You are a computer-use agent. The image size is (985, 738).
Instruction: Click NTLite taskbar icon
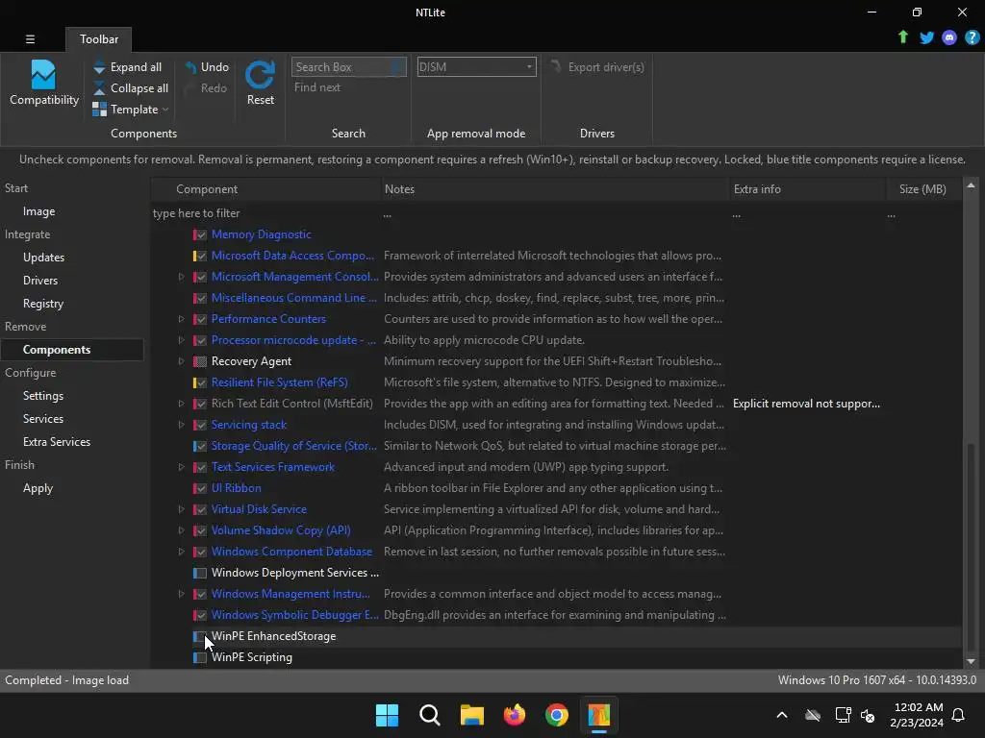pos(598,715)
